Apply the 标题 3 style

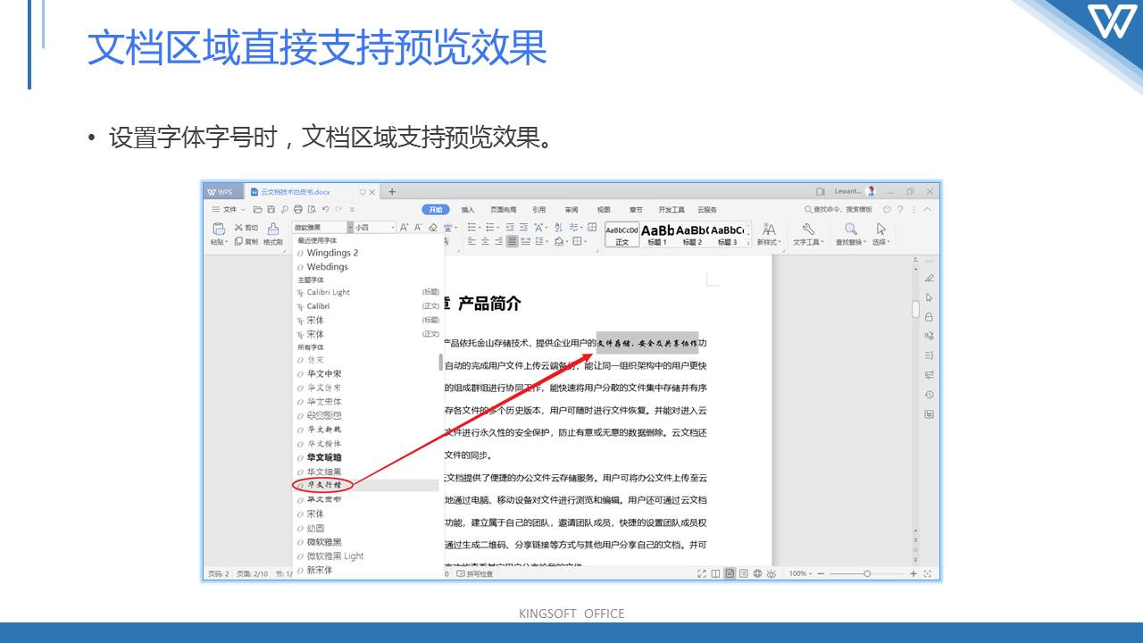728,234
